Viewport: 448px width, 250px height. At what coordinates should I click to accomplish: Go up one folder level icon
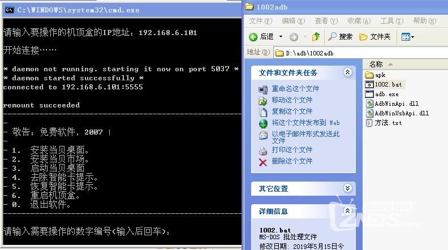click(316, 37)
